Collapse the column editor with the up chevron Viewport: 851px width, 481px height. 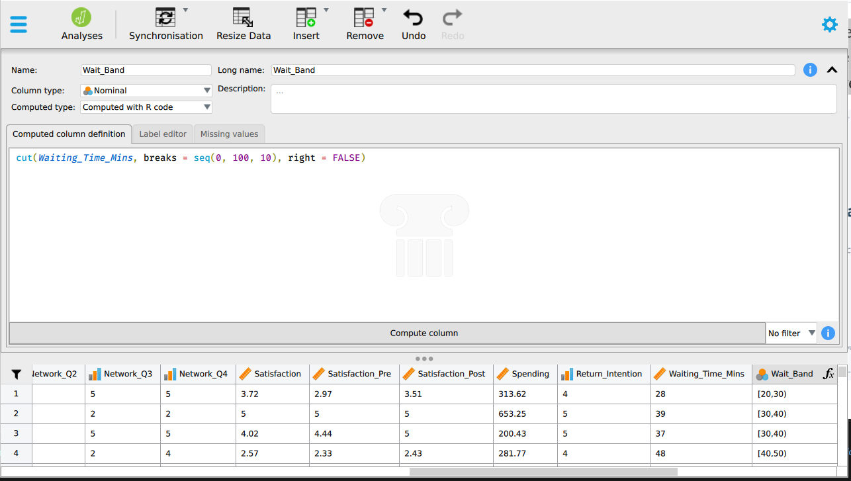coord(832,70)
